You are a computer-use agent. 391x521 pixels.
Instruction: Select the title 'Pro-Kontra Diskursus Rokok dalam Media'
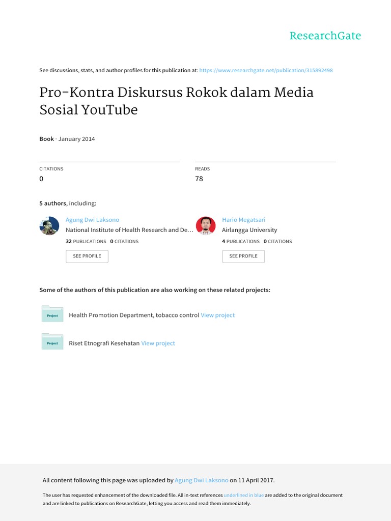(x=176, y=93)
